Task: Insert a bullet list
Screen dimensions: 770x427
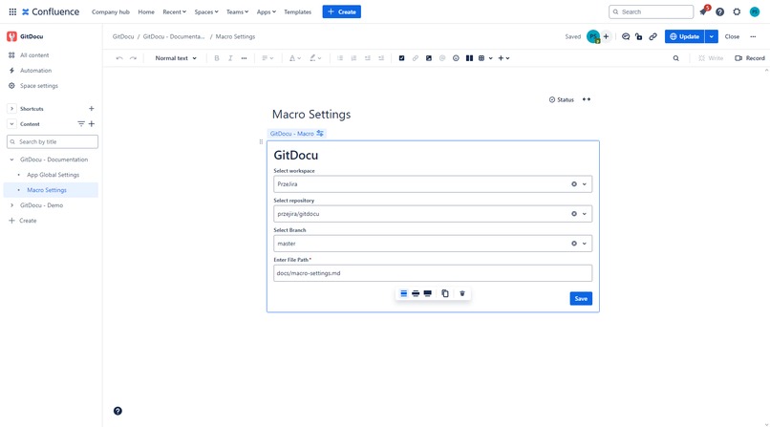Action: [340, 58]
